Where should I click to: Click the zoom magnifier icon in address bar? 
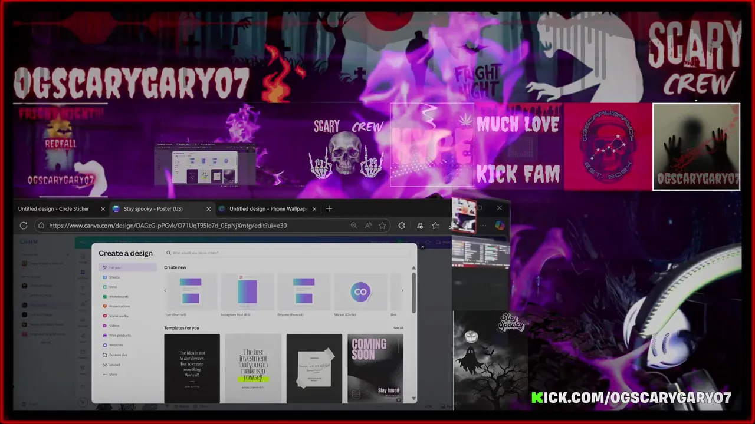(x=354, y=226)
